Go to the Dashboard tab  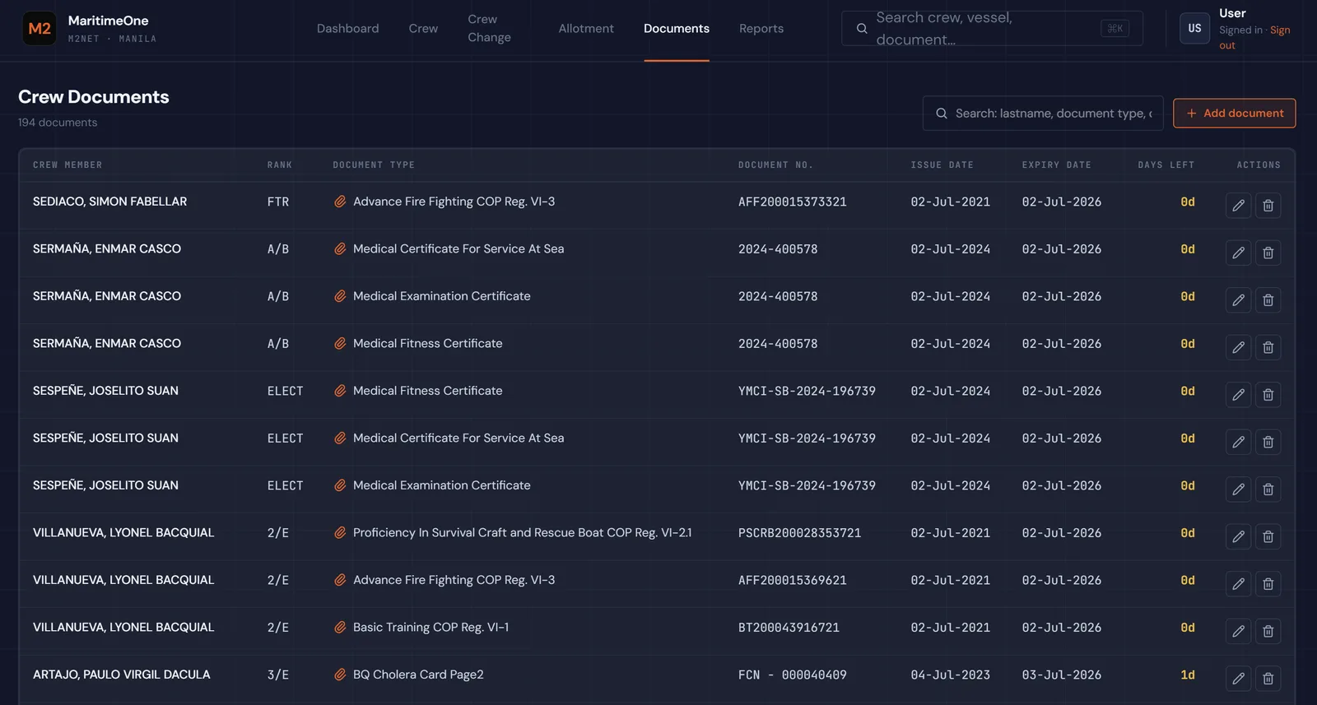point(348,28)
